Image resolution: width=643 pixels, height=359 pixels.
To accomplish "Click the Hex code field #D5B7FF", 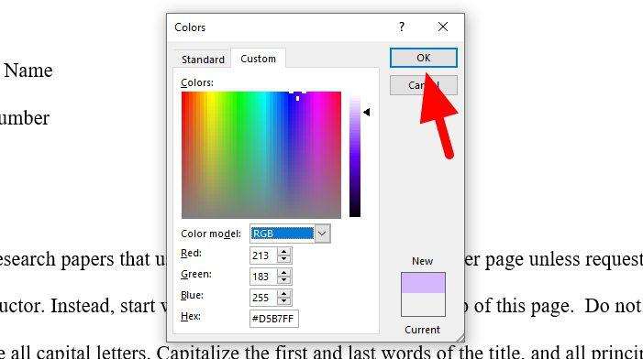I will tap(274, 319).
